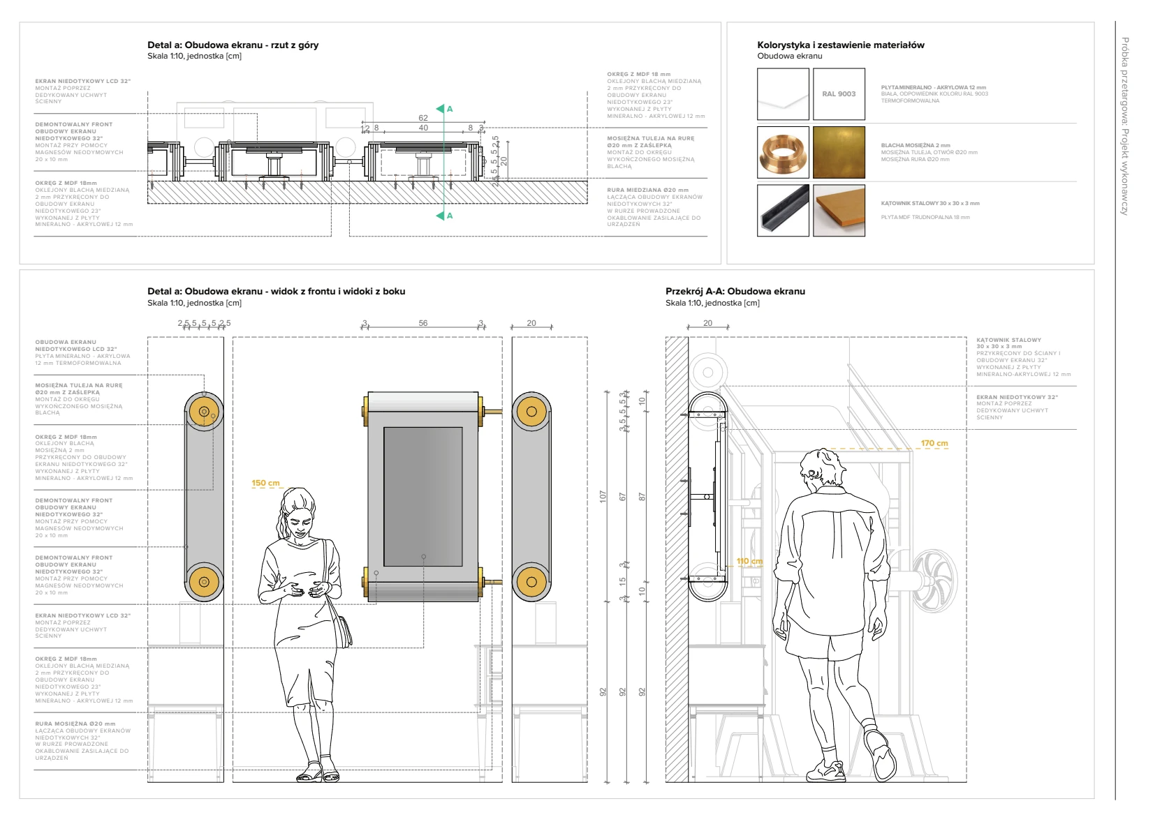Click the white mineral-acrylic panel thumbnail
1176x831 pixels.
click(x=783, y=94)
